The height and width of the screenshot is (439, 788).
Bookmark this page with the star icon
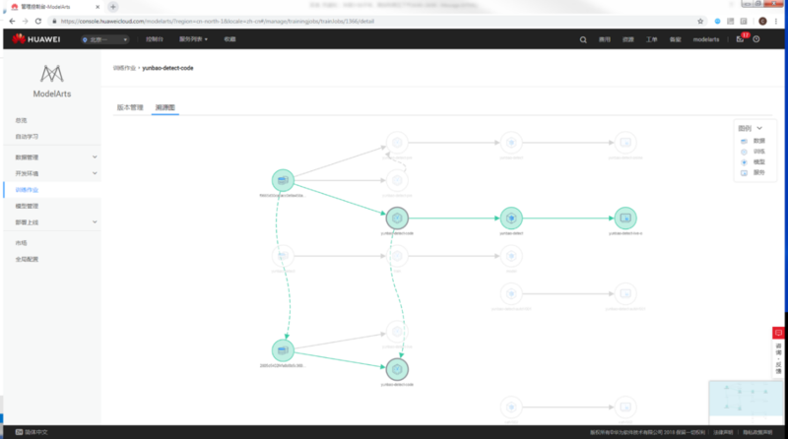coord(700,21)
